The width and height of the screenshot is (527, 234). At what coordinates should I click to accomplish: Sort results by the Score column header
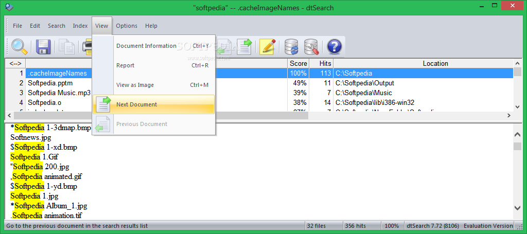point(298,63)
